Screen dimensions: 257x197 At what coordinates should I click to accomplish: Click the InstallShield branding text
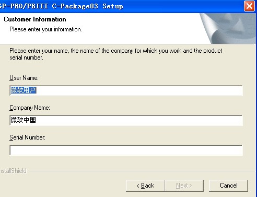13,171
